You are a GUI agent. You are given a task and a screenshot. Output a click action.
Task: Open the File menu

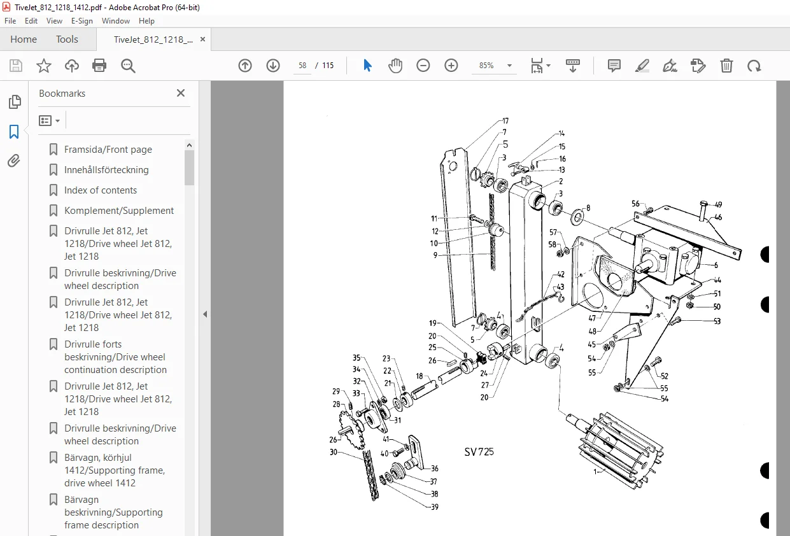click(x=10, y=21)
